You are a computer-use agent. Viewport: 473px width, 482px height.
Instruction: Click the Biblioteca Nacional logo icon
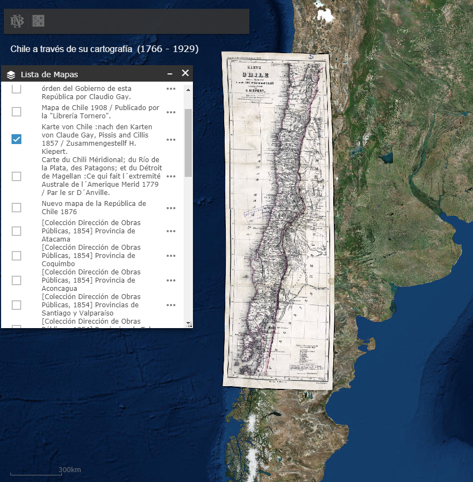pyautogui.click(x=15, y=21)
